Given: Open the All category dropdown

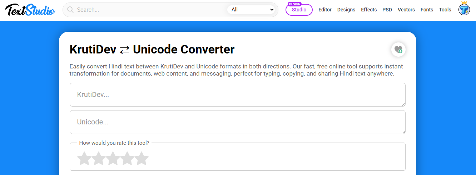Looking at the screenshot, I should tap(252, 10).
